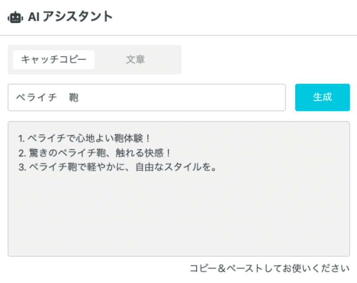Click generated catchphrase number 2
Image resolution: width=357 pixels, height=283 pixels.
coord(95,153)
